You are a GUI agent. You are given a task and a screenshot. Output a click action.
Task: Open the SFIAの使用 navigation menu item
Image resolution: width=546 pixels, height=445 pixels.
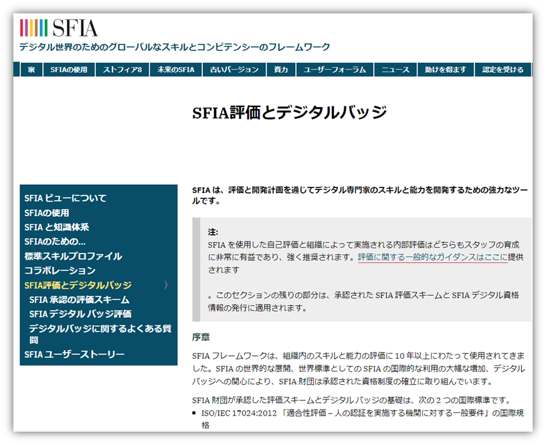tap(69, 70)
